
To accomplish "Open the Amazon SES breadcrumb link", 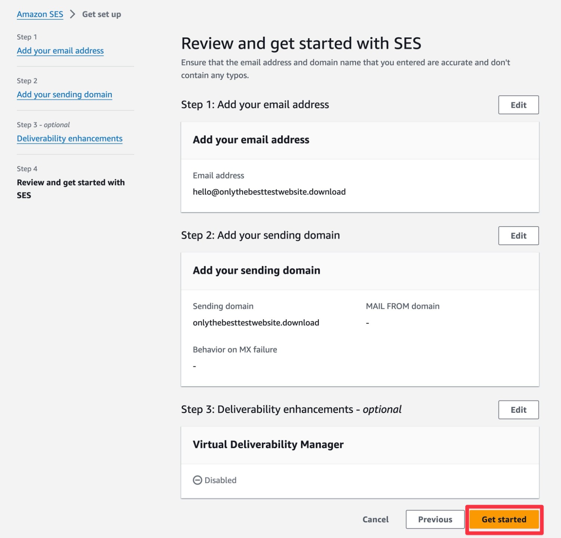I will (x=40, y=14).
